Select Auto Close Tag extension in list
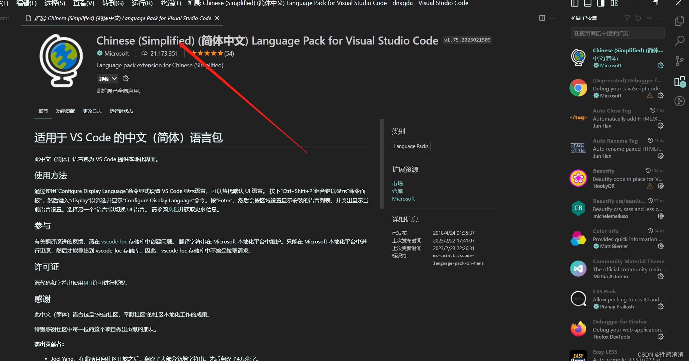The height and width of the screenshot is (361, 689). point(617,118)
